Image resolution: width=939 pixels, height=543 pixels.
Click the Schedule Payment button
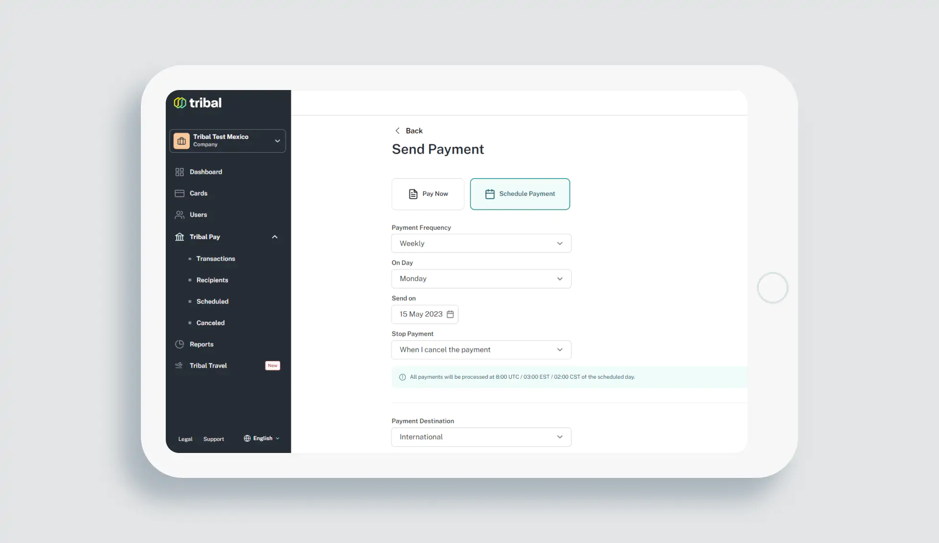(x=520, y=194)
